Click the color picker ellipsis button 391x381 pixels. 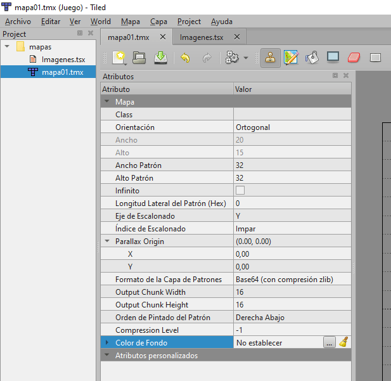click(329, 343)
